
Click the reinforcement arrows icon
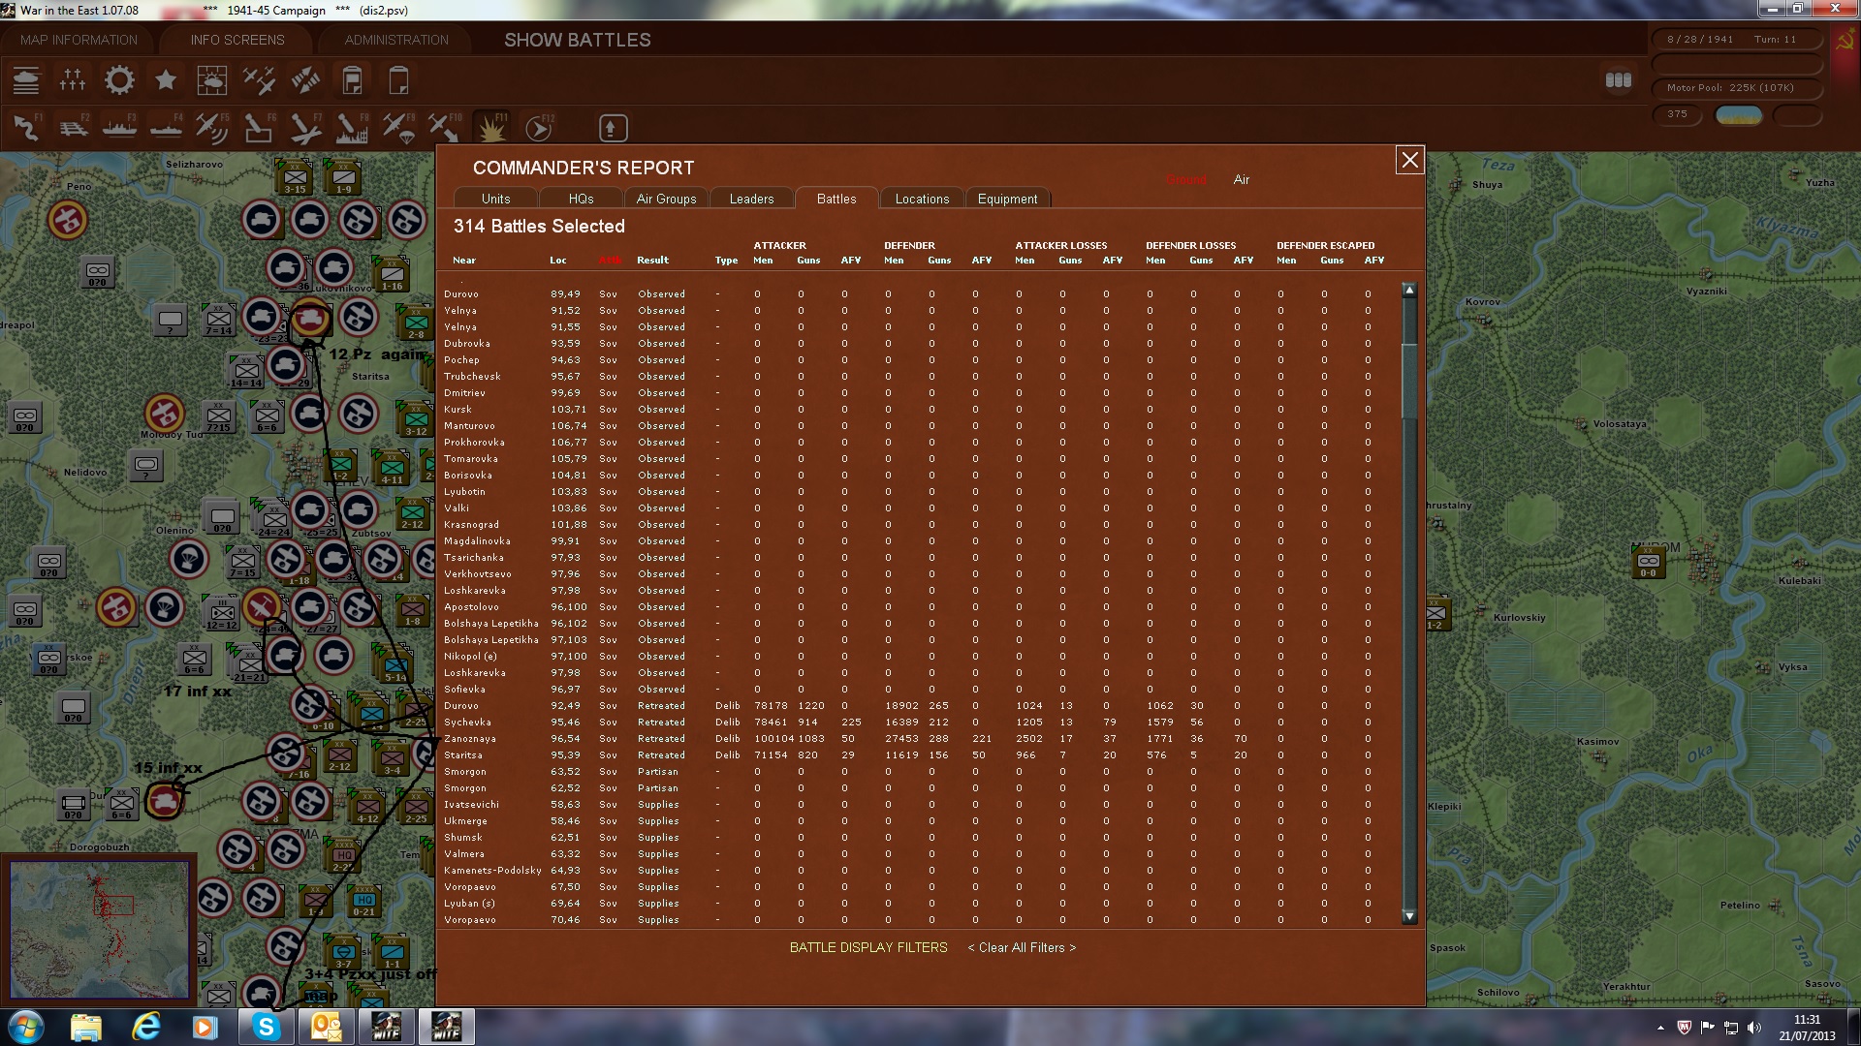[x=305, y=80]
